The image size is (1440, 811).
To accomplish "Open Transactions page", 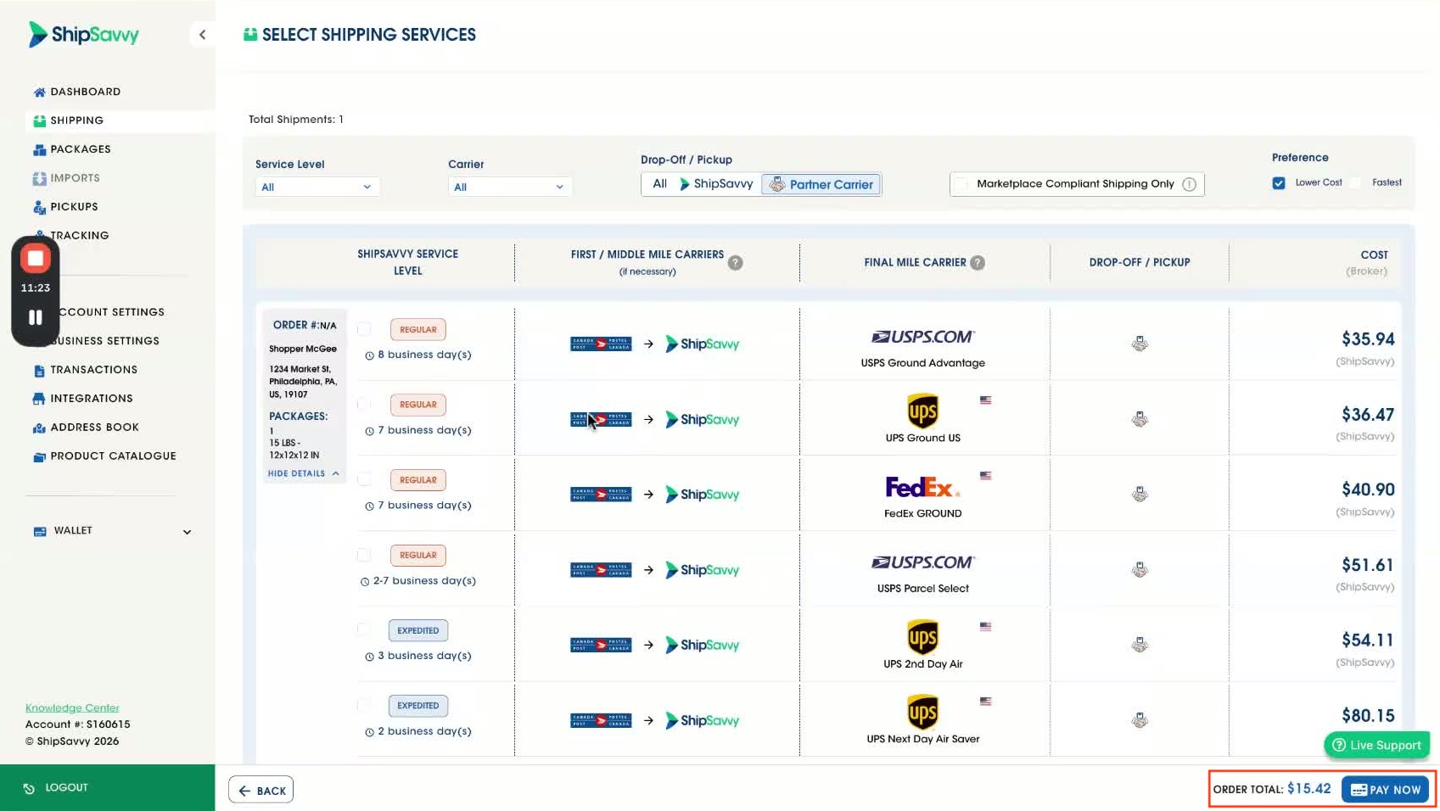I will (x=93, y=370).
